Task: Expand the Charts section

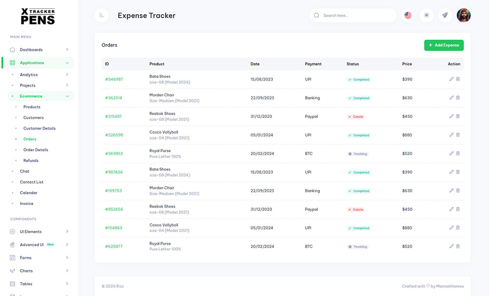Action: coord(25,271)
